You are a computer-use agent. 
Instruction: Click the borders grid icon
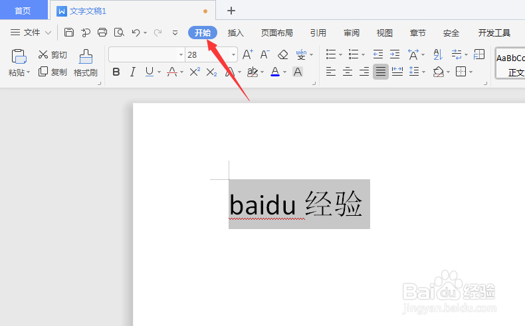coord(461,72)
